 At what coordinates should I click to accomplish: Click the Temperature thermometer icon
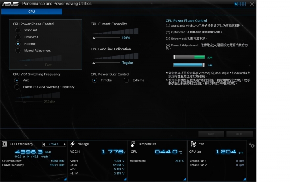coord(133,144)
